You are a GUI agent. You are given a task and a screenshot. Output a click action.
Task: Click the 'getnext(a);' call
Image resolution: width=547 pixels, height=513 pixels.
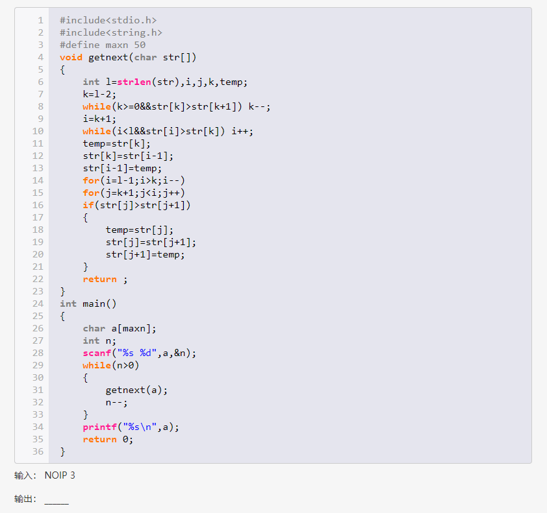(136, 390)
